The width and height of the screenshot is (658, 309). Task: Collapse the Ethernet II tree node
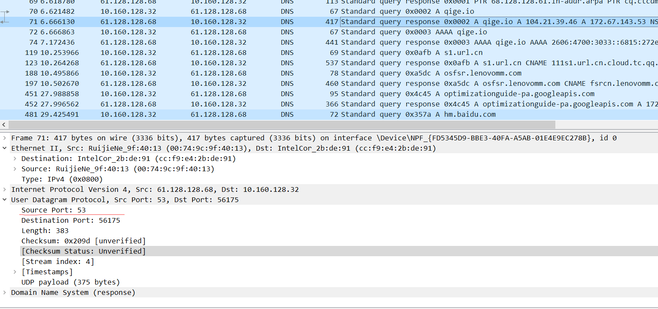click(x=5, y=148)
